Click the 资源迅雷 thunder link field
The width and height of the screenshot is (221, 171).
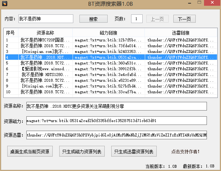click(x=116, y=135)
